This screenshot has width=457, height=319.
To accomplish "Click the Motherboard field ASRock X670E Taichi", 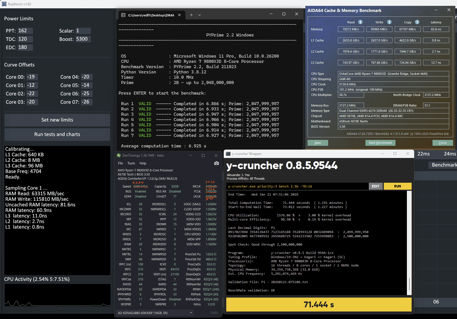I will 394,121.
